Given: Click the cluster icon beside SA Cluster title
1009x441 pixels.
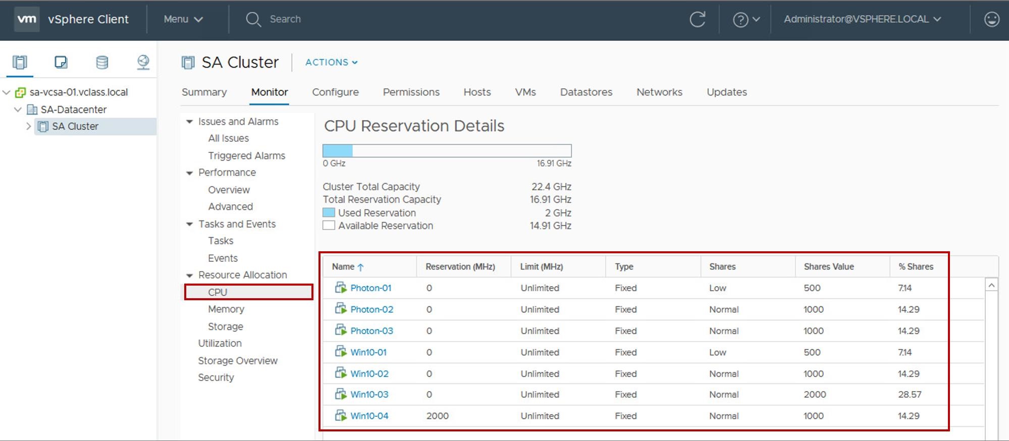Looking at the screenshot, I should 188,63.
